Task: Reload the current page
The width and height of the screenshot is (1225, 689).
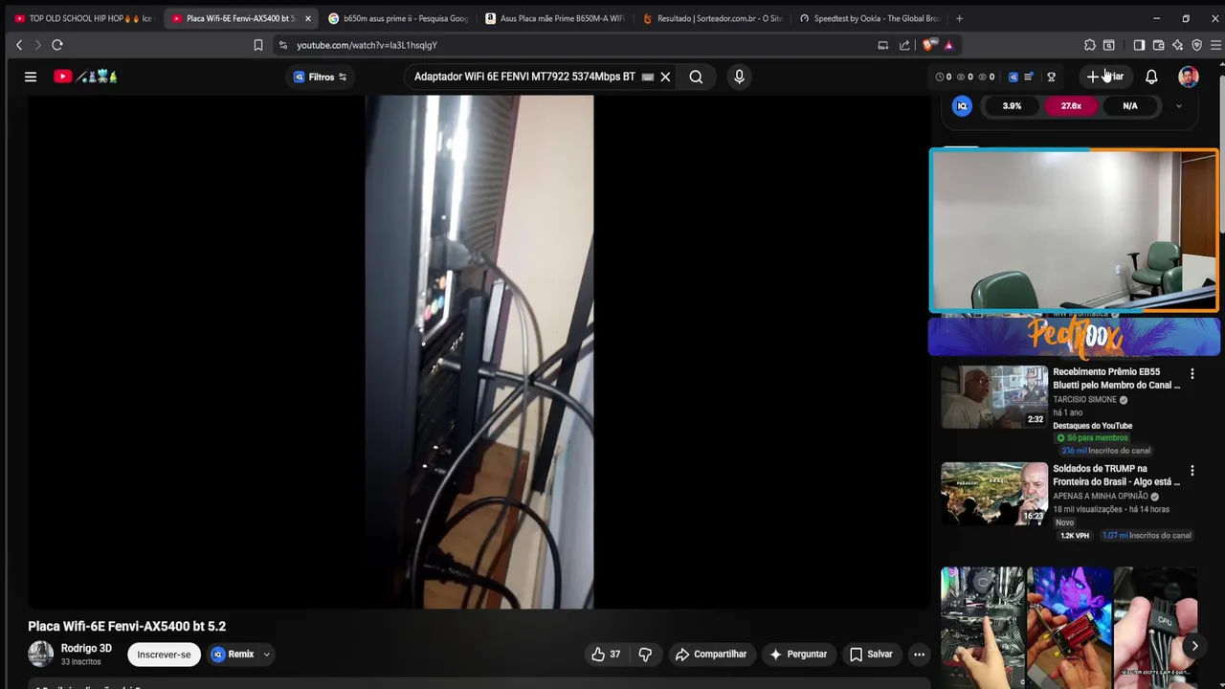Action: [57, 45]
